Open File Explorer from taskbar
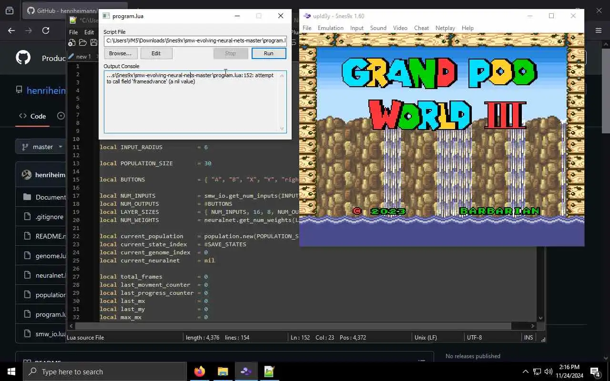Viewport: 610px width, 381px height. (x=223, y=371)
